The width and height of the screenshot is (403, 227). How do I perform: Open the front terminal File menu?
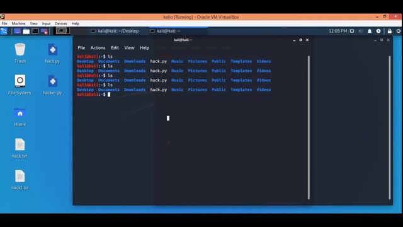click(x=81, y=48)
